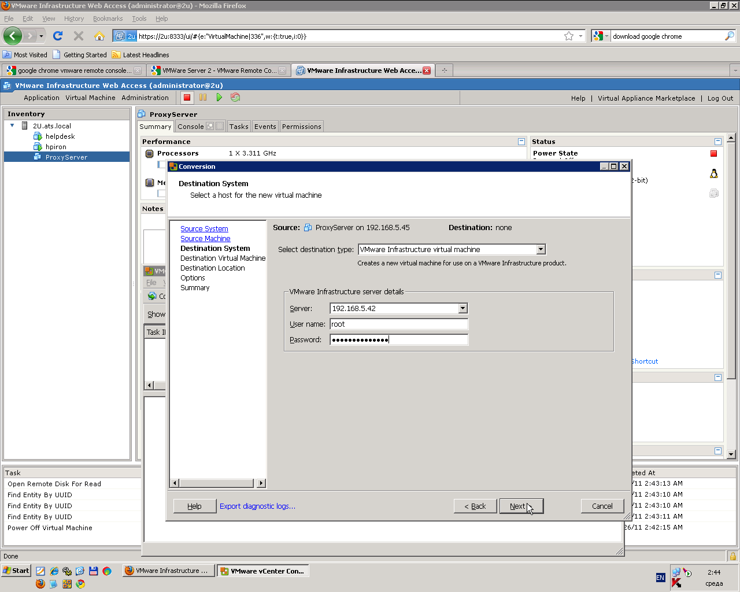This screenshot has width=740, height=592.
Task: Click the gears quick launch icon
Action: (67, 571)
